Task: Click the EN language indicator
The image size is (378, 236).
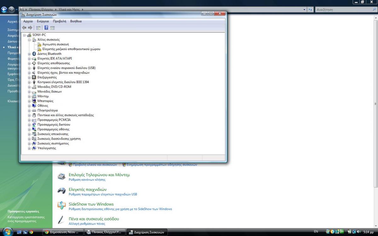Action: [316, 232]
